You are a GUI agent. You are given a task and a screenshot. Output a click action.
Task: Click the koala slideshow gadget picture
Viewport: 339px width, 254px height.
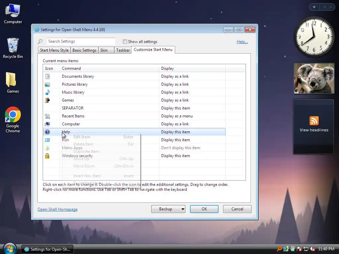coord(314,78)
